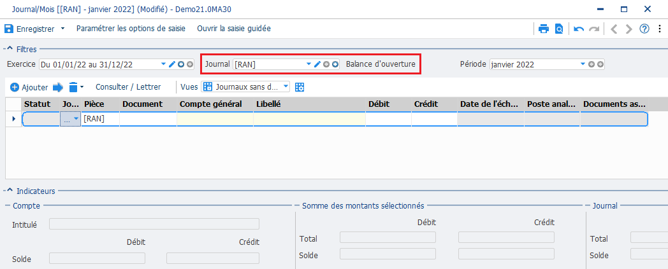This screenshot has height=269, width=668.
Task: Click the Crédit cell in first row
Action: point(434,119)
